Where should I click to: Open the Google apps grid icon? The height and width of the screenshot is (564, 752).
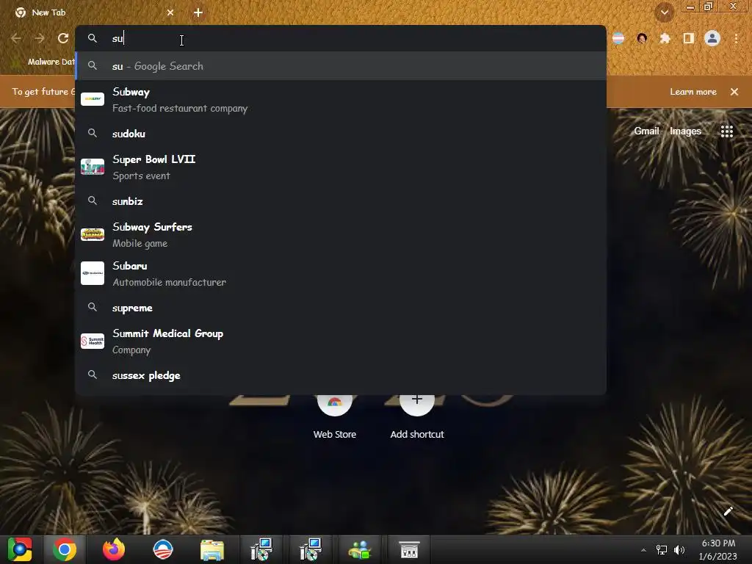tap(726, 131)
